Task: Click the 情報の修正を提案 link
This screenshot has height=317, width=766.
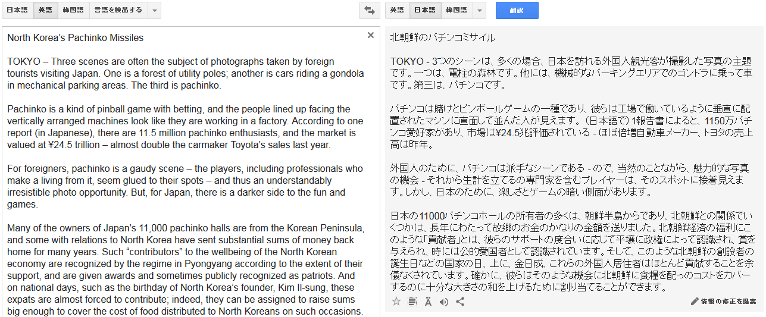Action: point(729,302)
